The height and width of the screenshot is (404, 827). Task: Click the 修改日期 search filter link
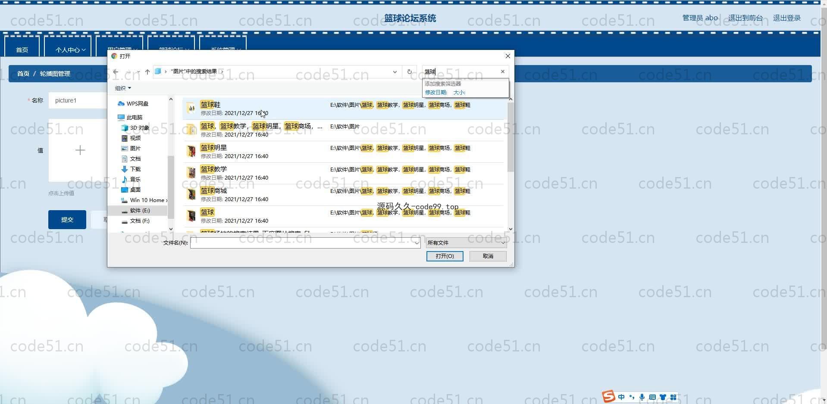click(x=436, y=93)
